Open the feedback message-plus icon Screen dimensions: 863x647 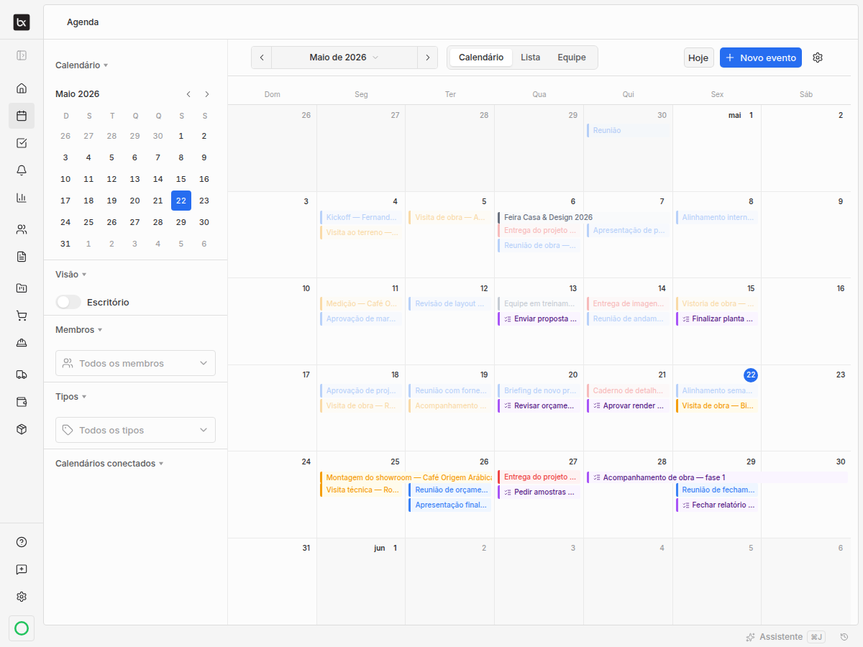click(22, 569)
